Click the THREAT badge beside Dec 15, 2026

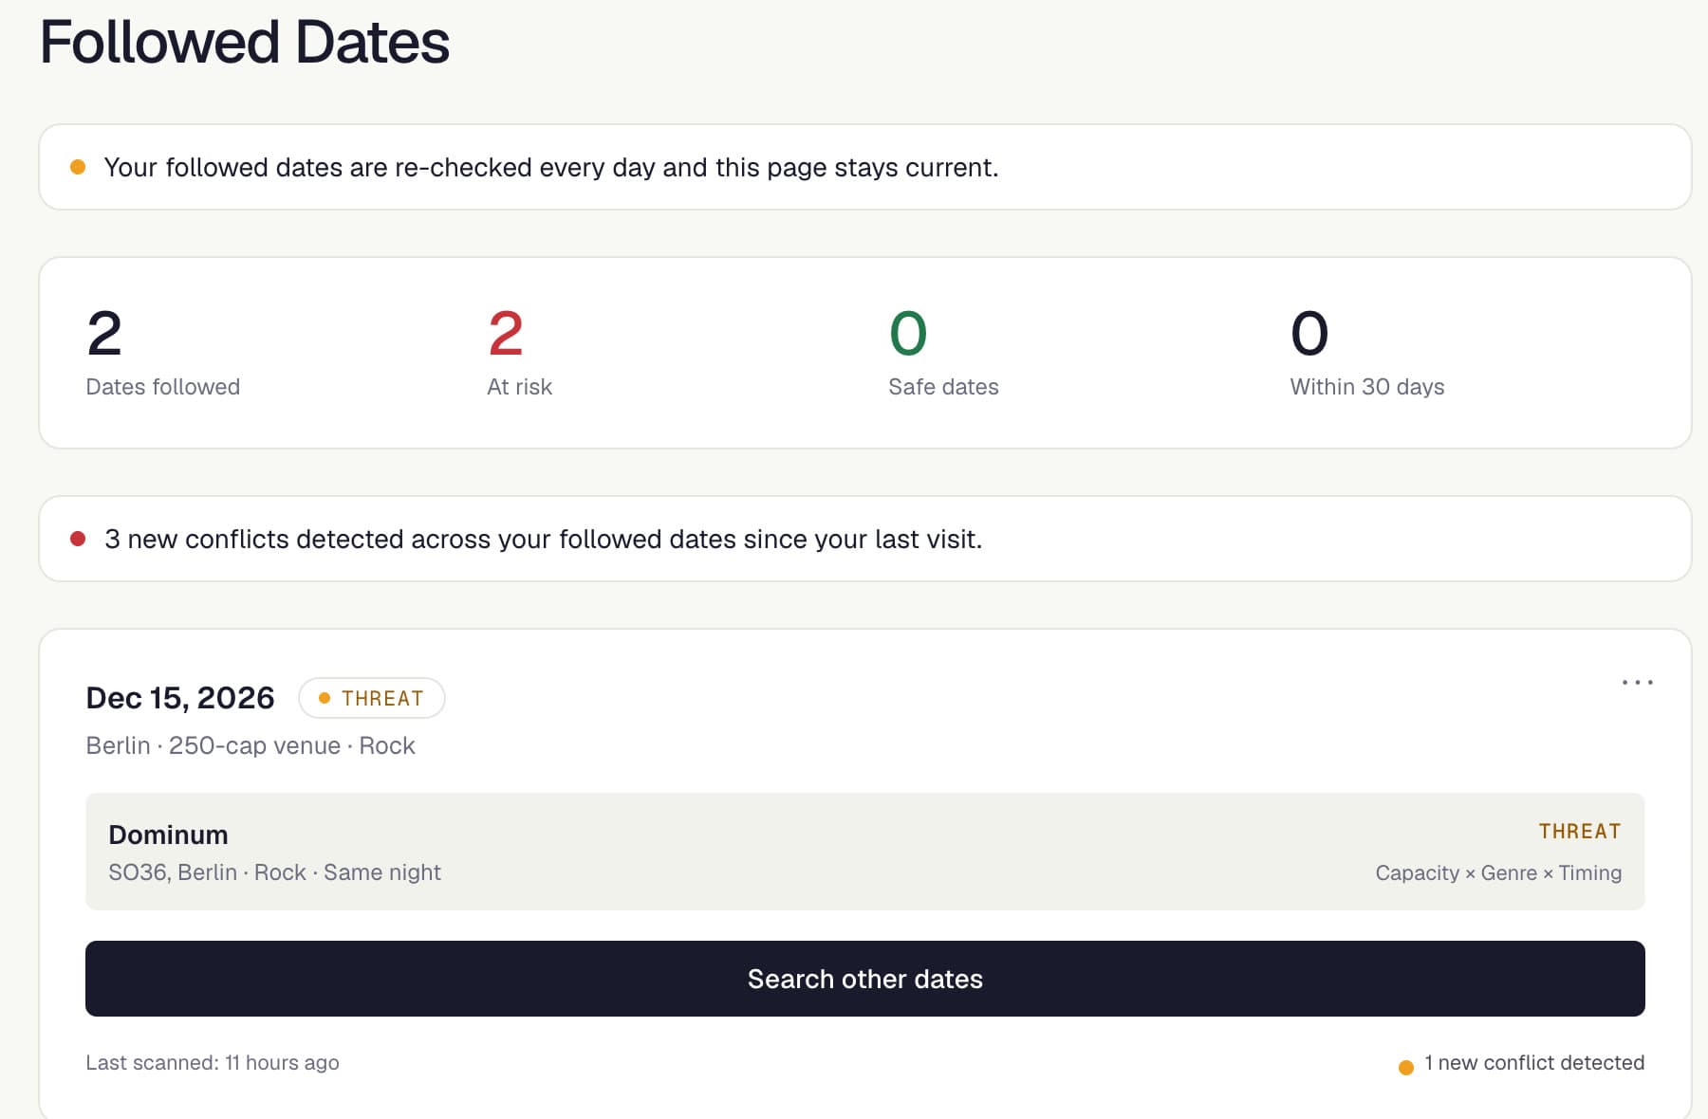click(371, 698)
